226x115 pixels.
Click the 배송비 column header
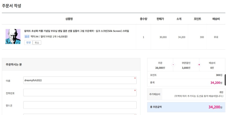coord(216,19)
